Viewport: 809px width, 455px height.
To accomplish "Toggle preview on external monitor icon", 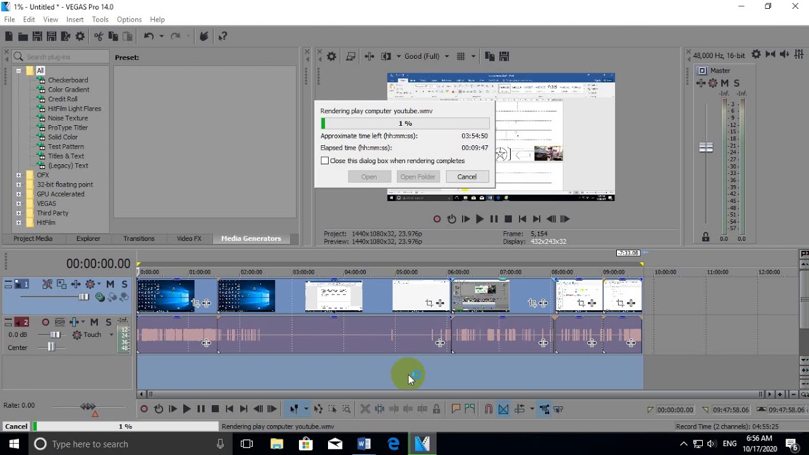I will (x=351, y=56).
